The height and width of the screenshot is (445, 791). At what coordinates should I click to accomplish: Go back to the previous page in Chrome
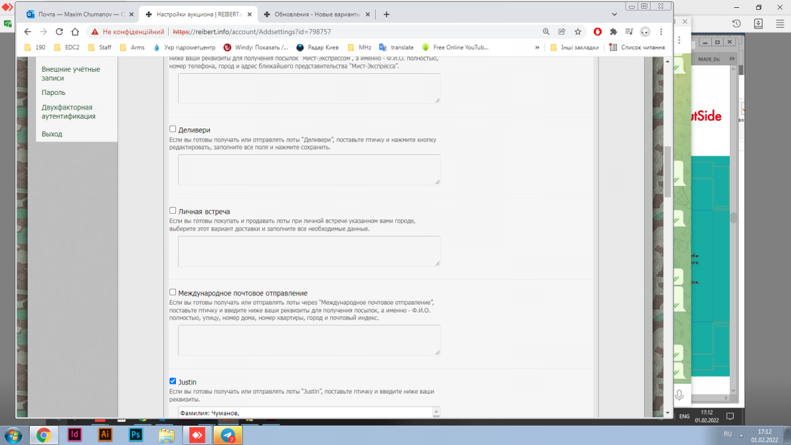[27, 31]
